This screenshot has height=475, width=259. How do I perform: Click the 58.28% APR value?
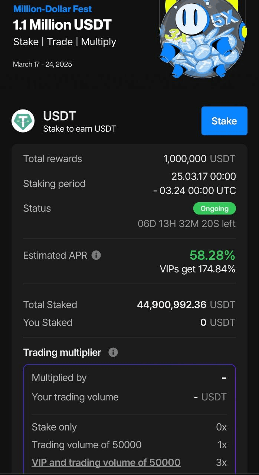tap(212, 255)
